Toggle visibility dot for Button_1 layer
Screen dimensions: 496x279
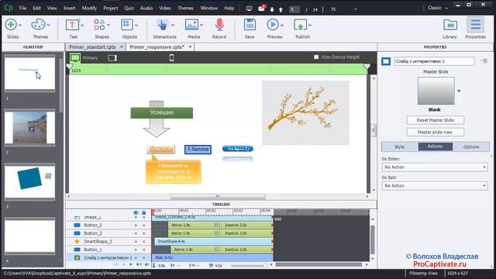coord(136,250)
